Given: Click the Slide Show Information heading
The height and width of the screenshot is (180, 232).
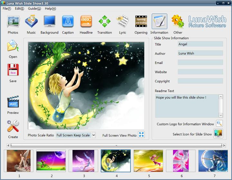Looking at the screenshot, I should click(171, 38).
